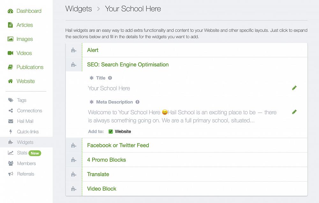
Task: Click the info icon next to Title
Action: 110,78
